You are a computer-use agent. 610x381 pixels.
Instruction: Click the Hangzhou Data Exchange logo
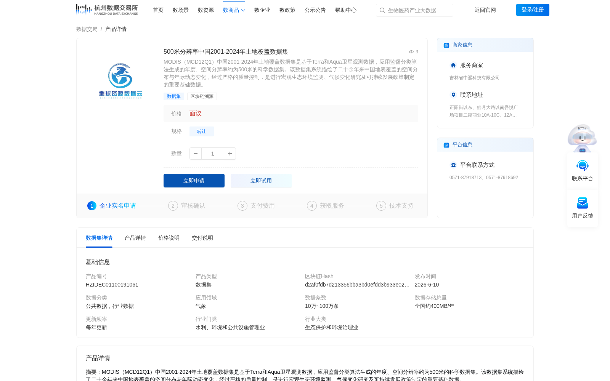coord(107,10)
